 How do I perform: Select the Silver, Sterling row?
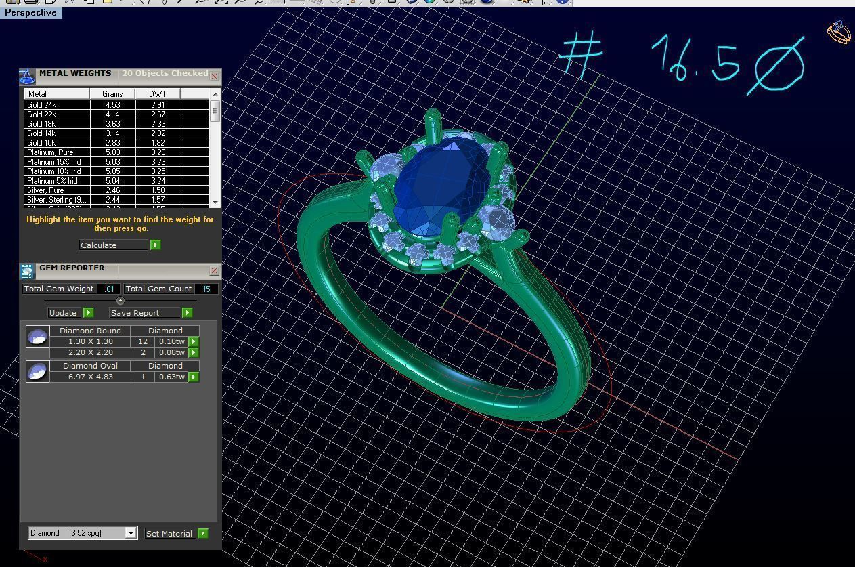click(x=117, y=200)
